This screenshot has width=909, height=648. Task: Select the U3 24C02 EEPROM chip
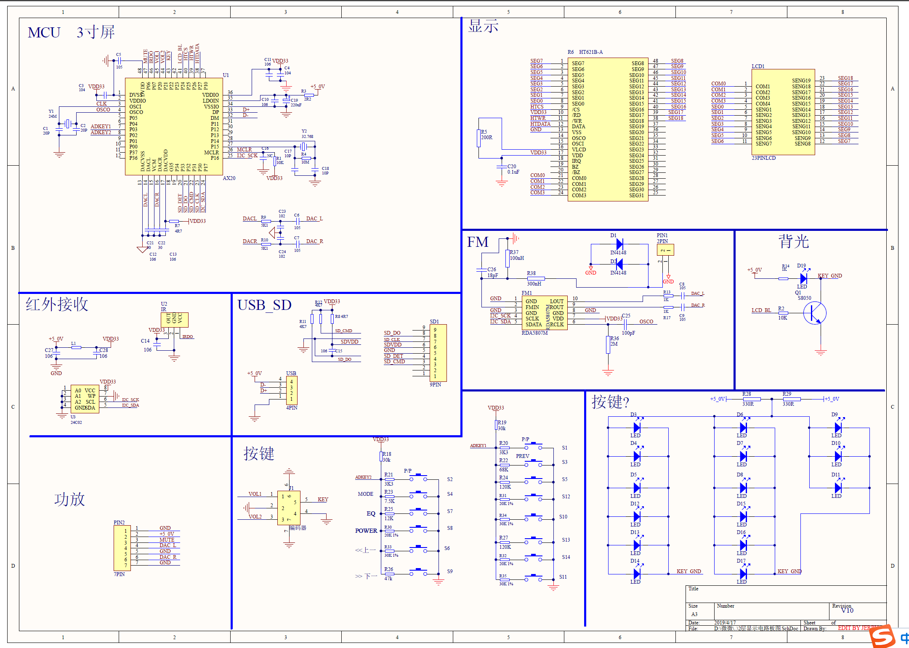[x=85, y=399]
